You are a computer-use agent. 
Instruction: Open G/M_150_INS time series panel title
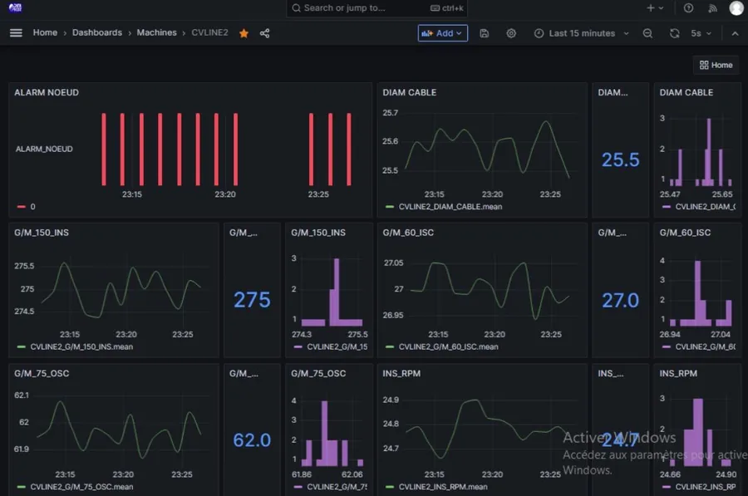pyautogui.click(x=42, y=233)
